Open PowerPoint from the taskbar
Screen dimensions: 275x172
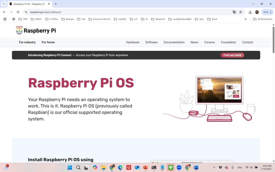coord(145,167)
